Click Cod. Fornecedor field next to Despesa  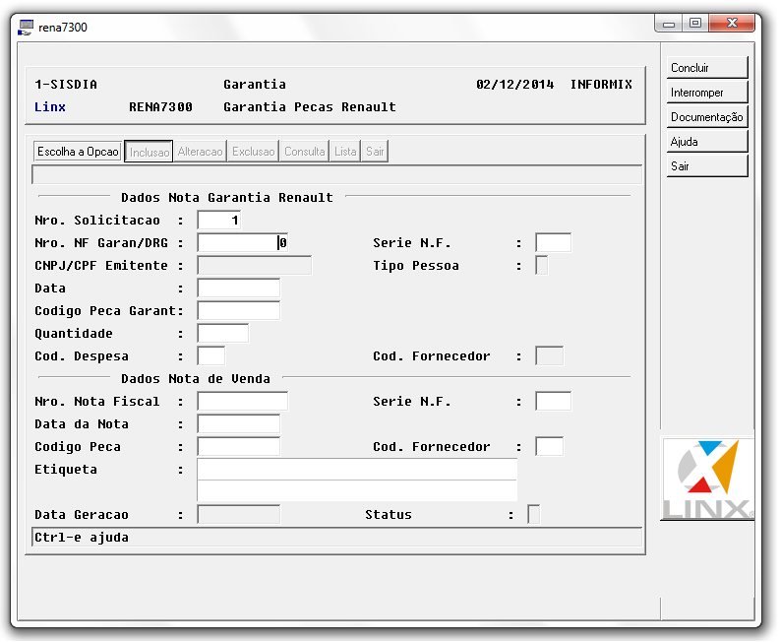click(x=550, y=356)
